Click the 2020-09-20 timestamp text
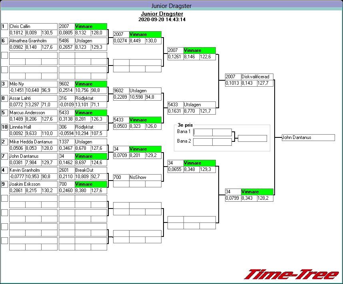Image resolution: width=343 pixels, height=284 pixels. pos(162,19)
